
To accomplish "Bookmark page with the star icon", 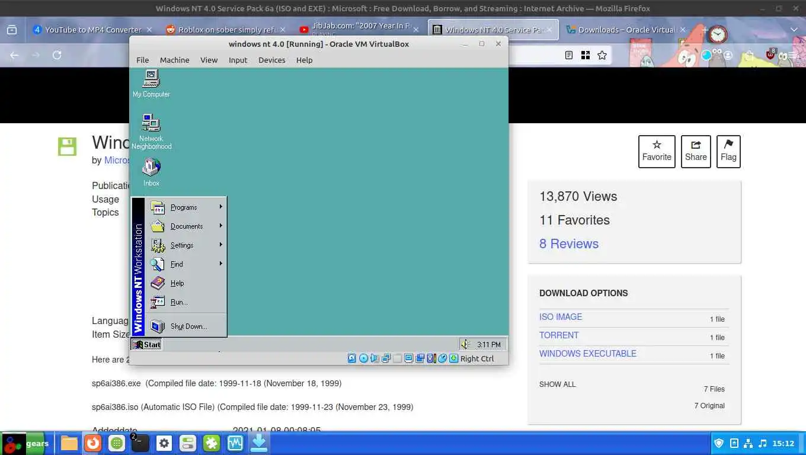I will (602, 55).
